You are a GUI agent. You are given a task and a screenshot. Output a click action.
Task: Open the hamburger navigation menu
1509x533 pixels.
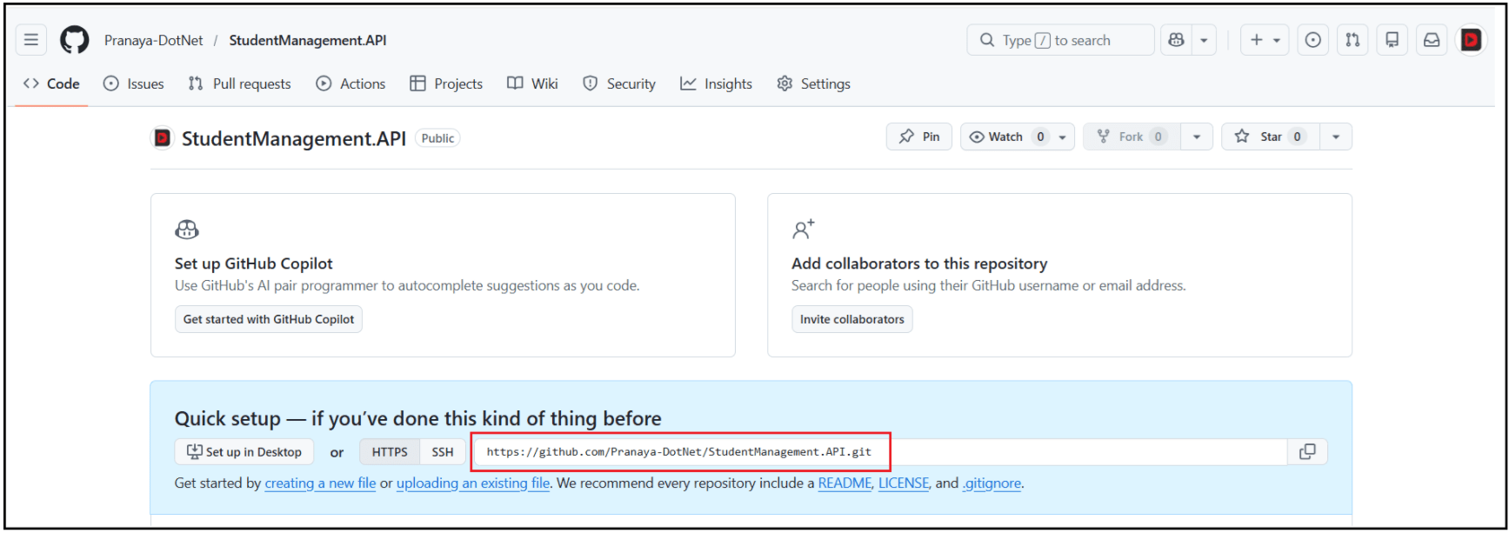point(31,40)
